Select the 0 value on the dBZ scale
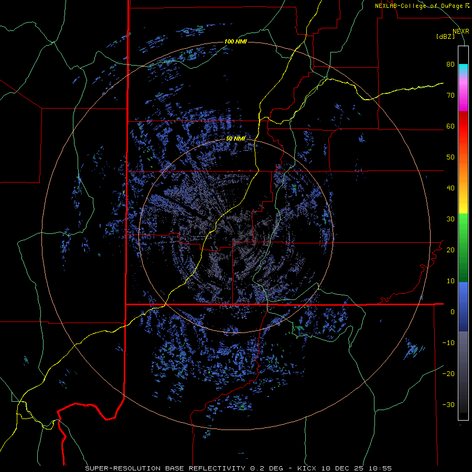 point(453,312)
